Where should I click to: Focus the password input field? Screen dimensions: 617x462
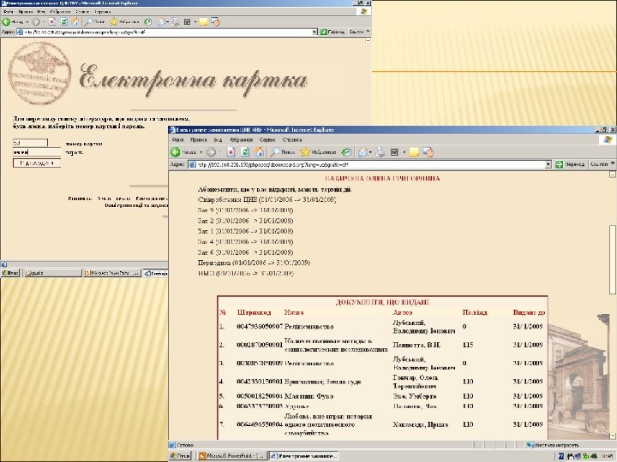click(x=37, y=152)
